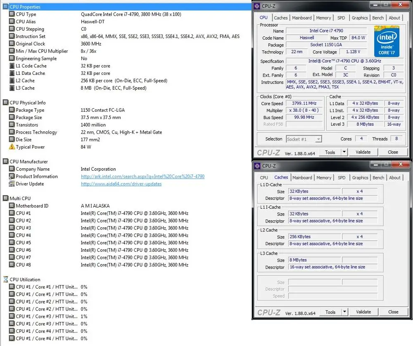Image resolution: width=413 pixels, height=346 pixels.
Task: Click the icon beside Company Name
Action: 12,169
